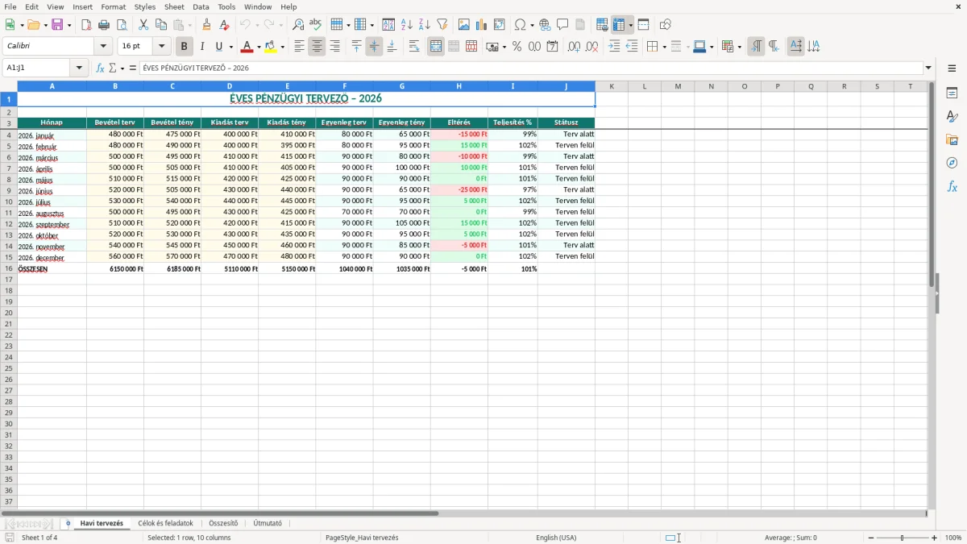The width and height of the screenshot is (967, 544).
Task: Remove a decimal place
Action: pyautogui.click(x=591, y=47)
